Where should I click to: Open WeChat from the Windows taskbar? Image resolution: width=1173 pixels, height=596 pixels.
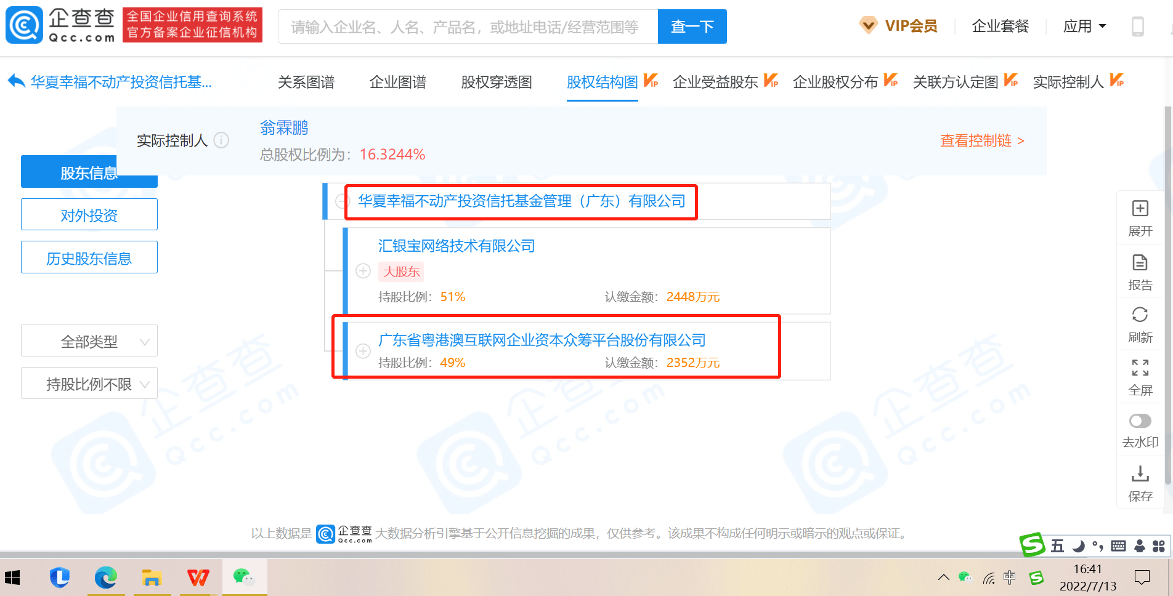tap(244, 578)
